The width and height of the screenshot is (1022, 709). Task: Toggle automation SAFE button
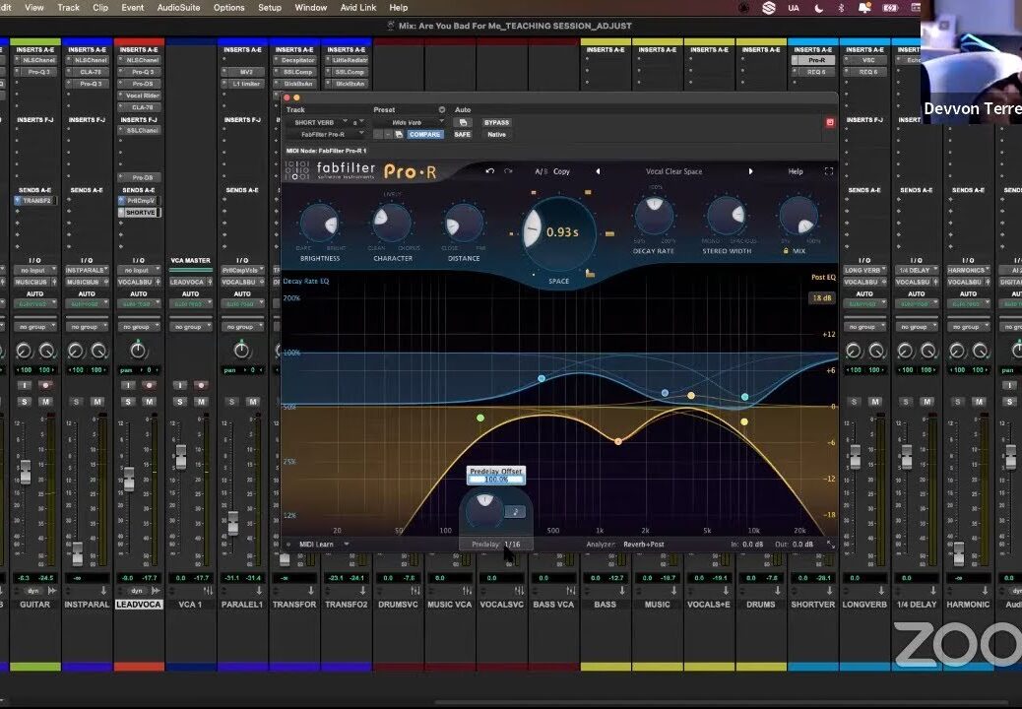(462, 134)
